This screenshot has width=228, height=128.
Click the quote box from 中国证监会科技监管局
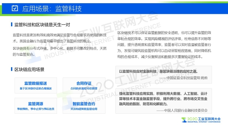tap(164, 75)
